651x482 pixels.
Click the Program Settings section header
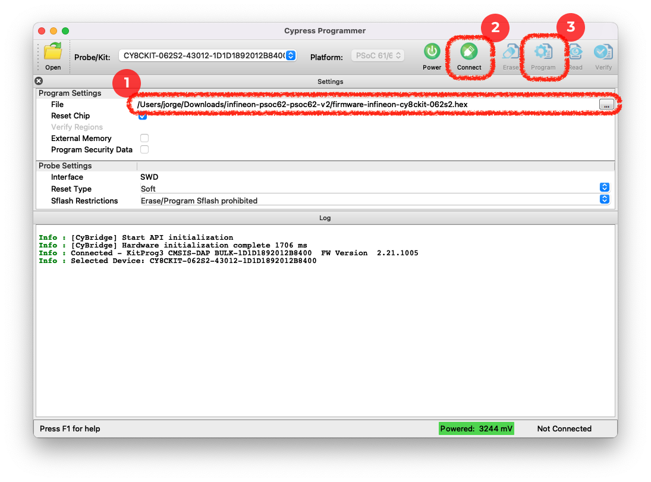click(x=70, y=93)
